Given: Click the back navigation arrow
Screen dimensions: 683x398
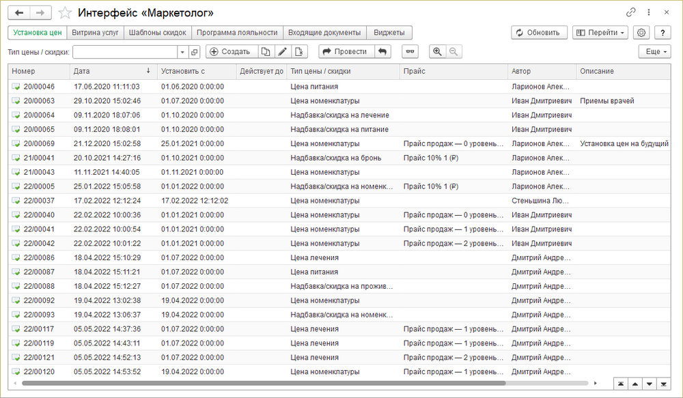Looking at the screenshot, I should (x=18, y=13).
